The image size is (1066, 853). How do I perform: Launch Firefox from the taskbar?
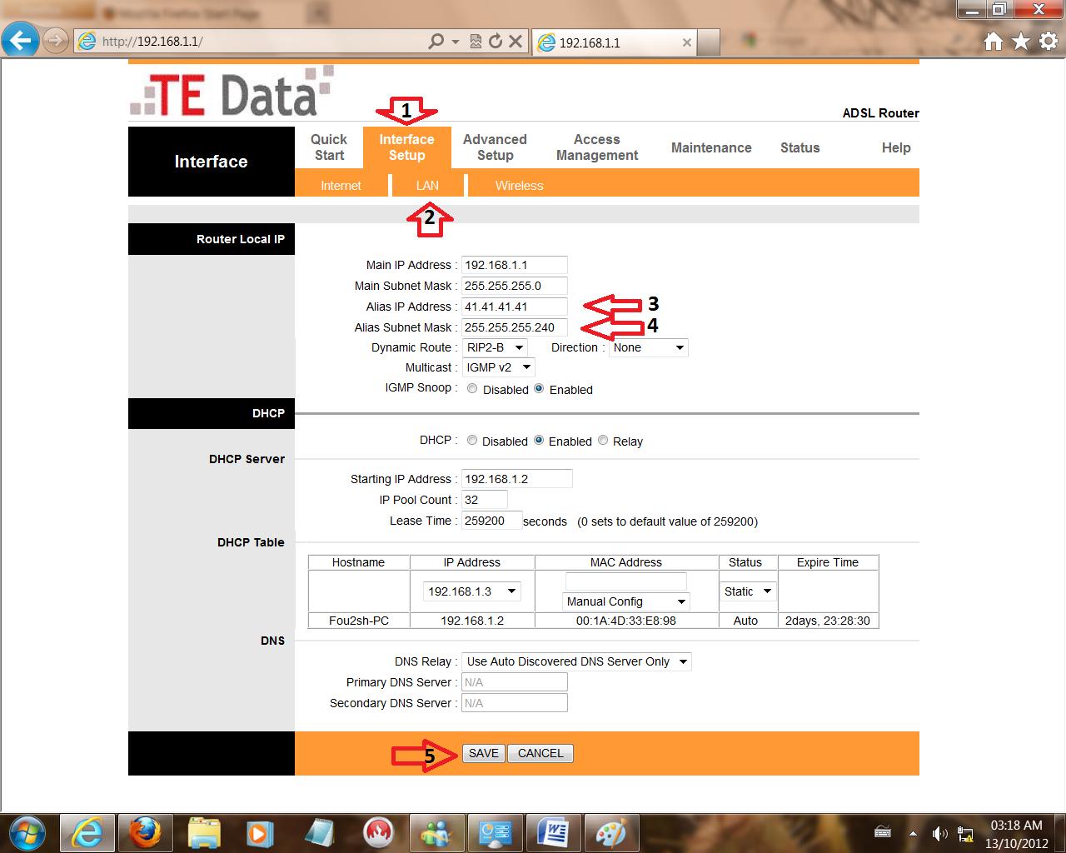pyautogui.click(x=146, y=832)
